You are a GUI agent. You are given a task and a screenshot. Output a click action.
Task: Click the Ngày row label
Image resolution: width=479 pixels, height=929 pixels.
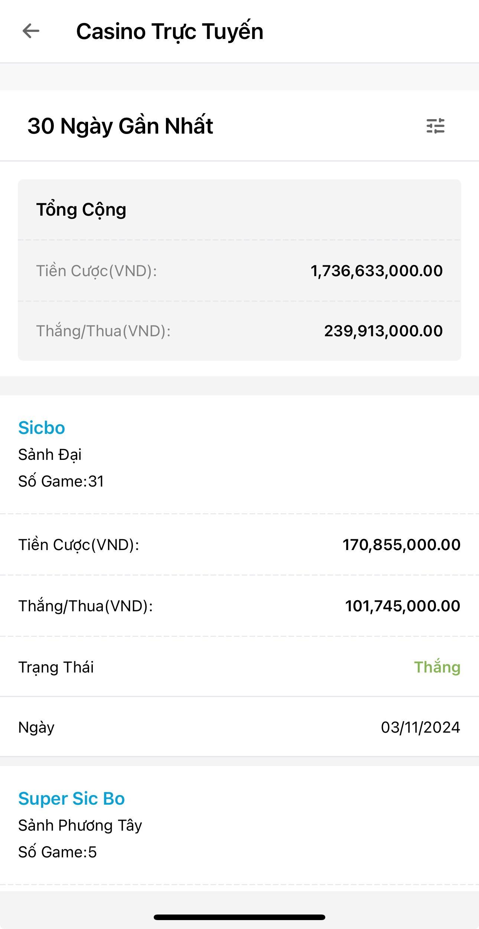point(36,727)
